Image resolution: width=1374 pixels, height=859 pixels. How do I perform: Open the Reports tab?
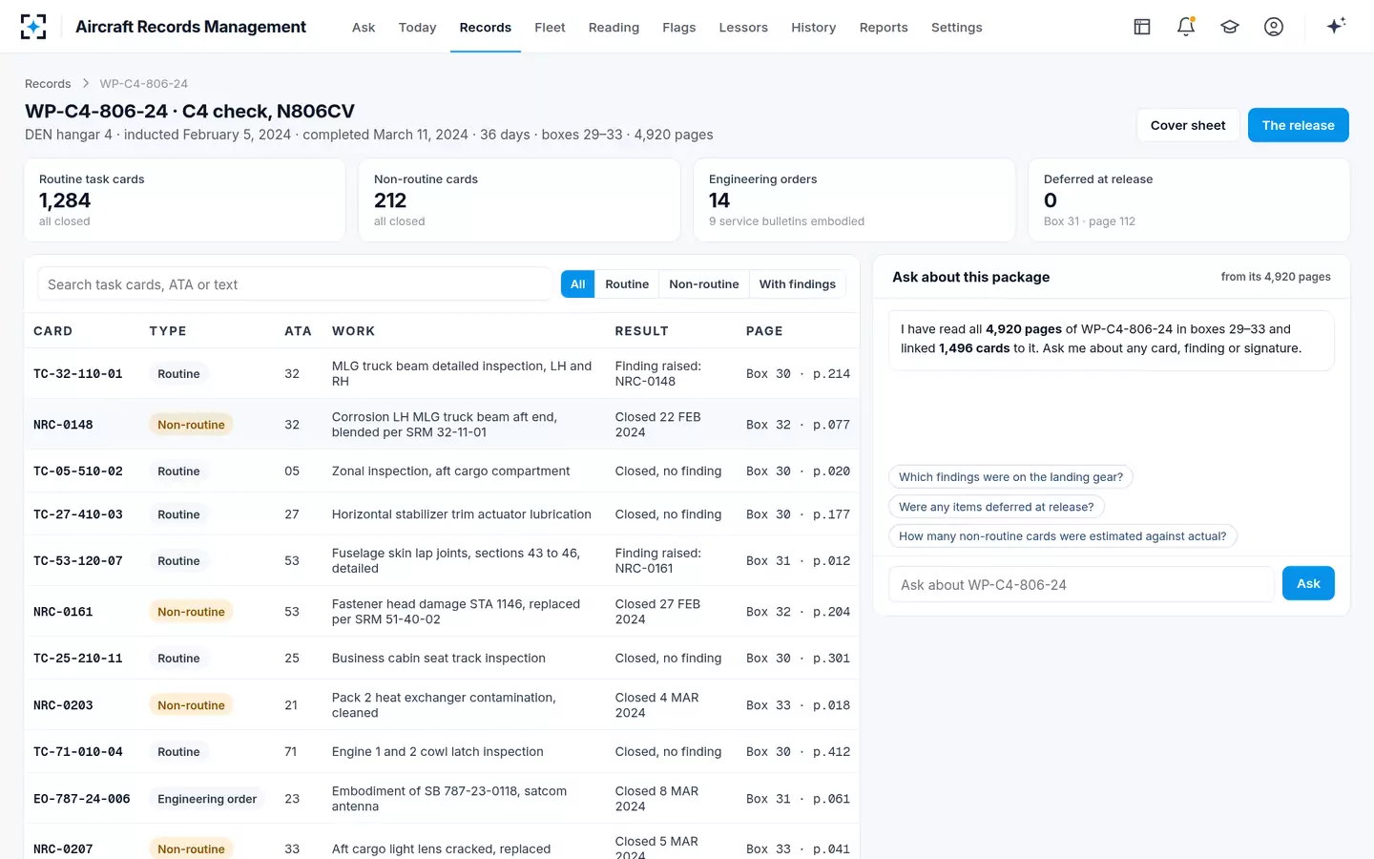(x=884, y=28)
